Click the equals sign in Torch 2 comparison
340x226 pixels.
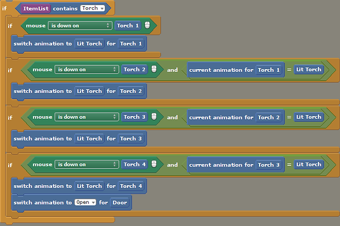click(289, 117)
